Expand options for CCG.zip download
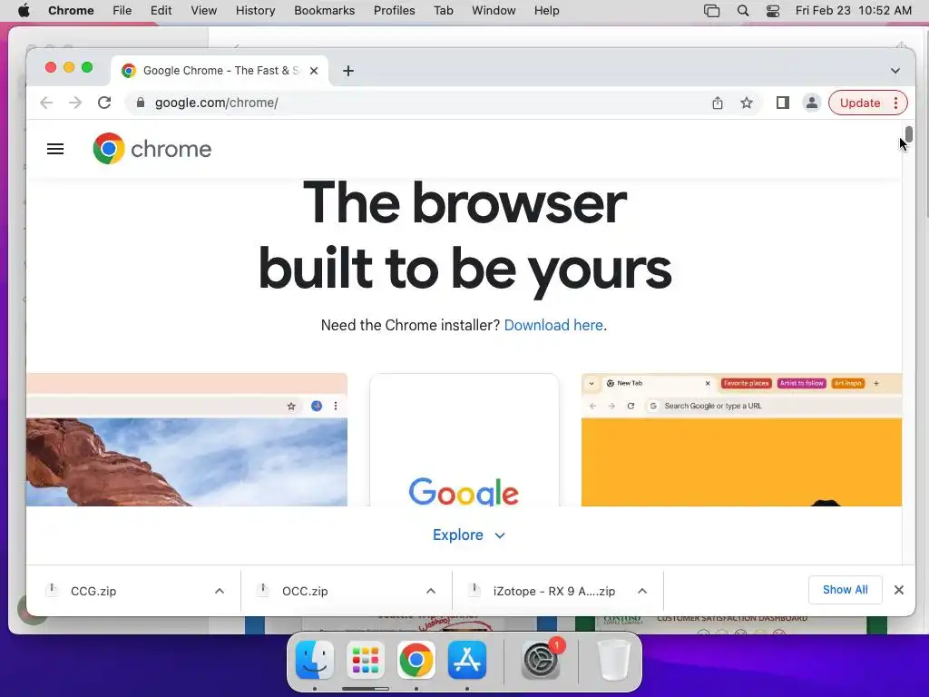The image size is (929, 697). pyautogui.click(x=220, y=591)
